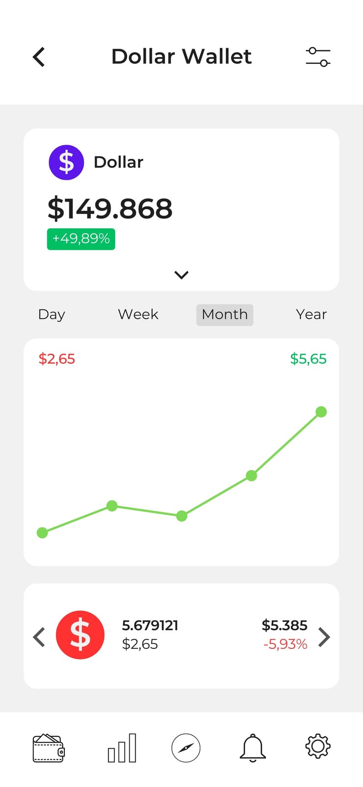363x787 pixels.
Task: Select the Day time range
Action: [52, 314]
